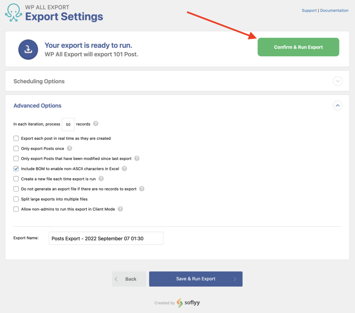Click the Save & Run Export button
The width and height of the screenshot is (355, 313).
(x=196, y=279)
